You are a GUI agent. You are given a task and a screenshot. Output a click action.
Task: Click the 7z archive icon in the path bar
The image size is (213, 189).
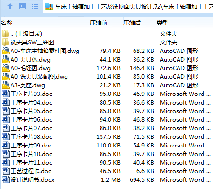tap(49, 6)
